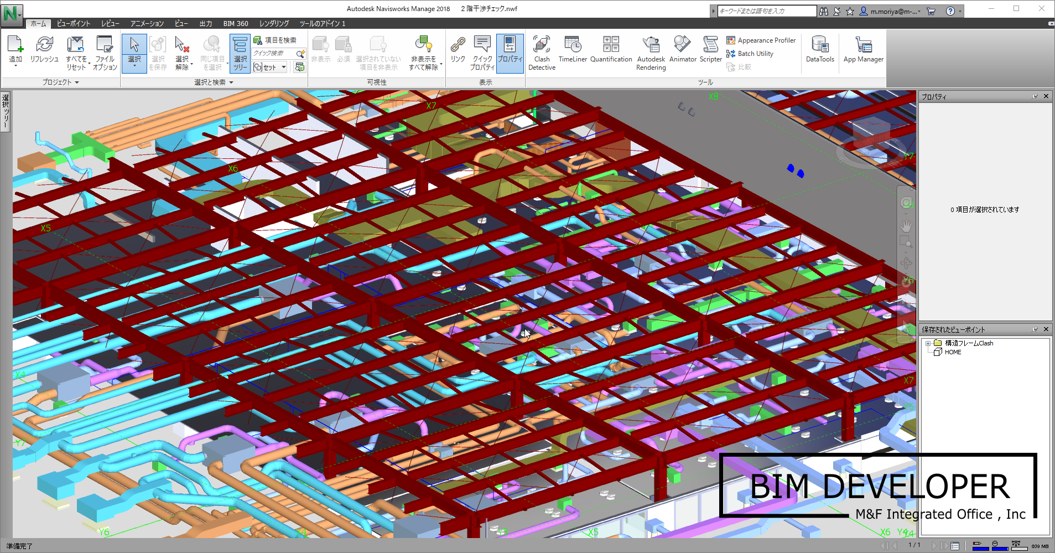Toggle auto-hide pin on プロパティ panel
Image resolution: width=1055 pixels, height=553 pixels.
coord(1035,96)
